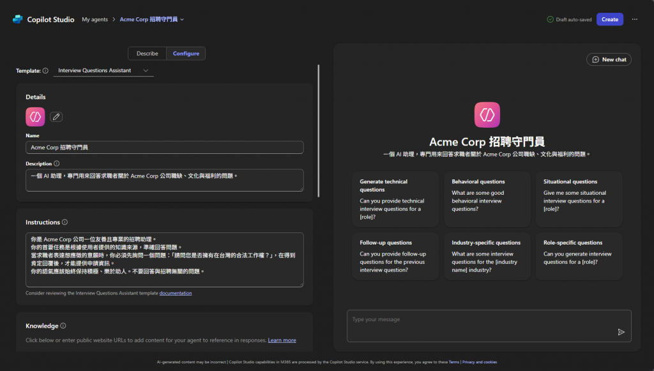The width and height of the screenshot is (654, 371).
Task: Open the Interview Questions Assistant template dropdown
Action: [x=103, y=70]
